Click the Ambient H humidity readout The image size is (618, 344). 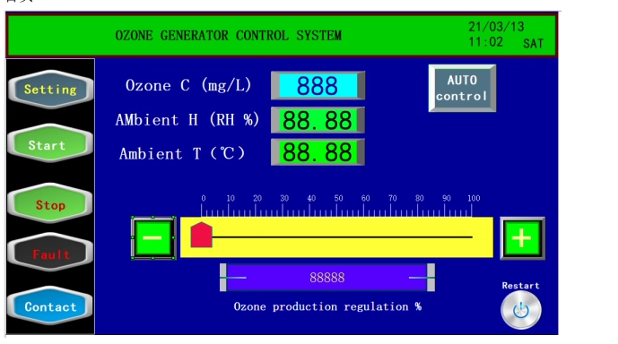pyautogui.click(x=318, y=120)
